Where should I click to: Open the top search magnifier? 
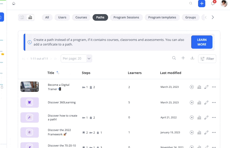coord(191,3)
